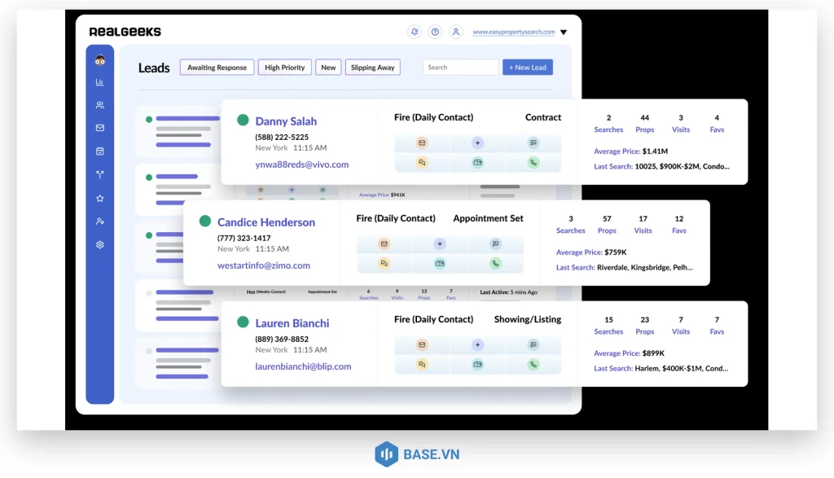
Task: Click Candice Henderson's email address link
Action: pyautogui.click(x=263, y=265)
